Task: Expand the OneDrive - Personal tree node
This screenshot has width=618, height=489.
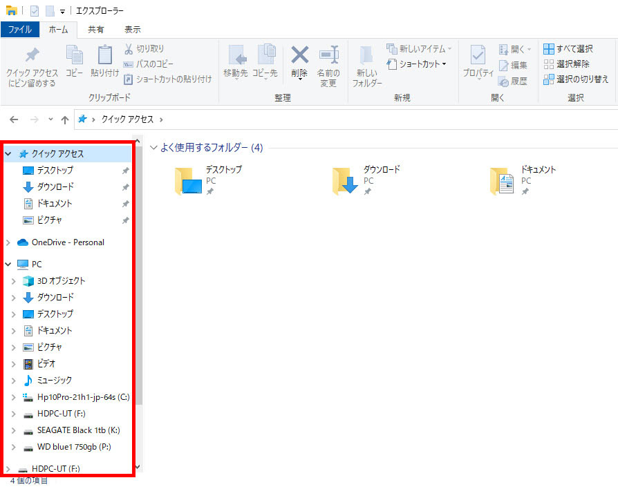Action: [x=8, y=242]
